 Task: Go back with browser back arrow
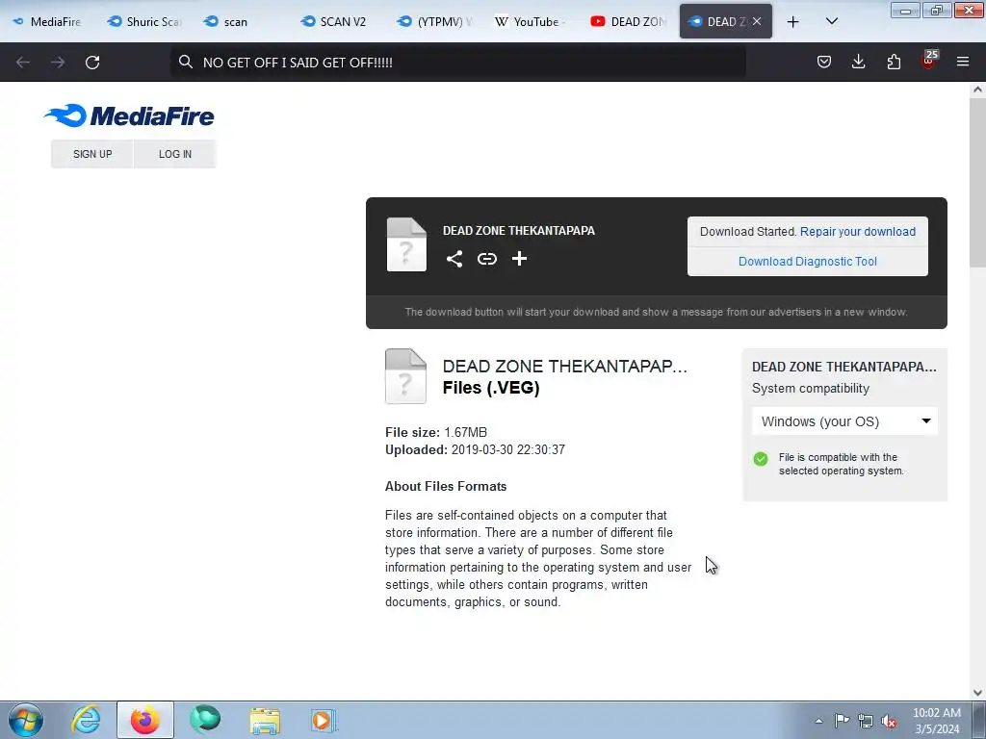(x=23, y=63)
